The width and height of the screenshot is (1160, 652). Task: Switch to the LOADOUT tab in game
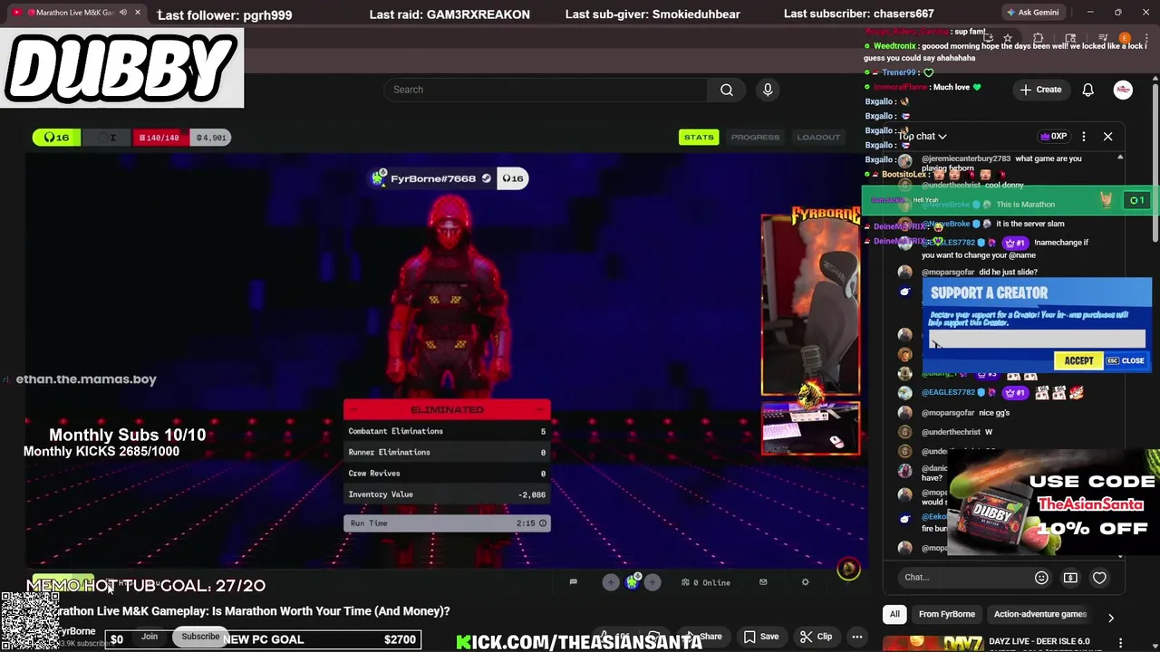coord(818,138)
